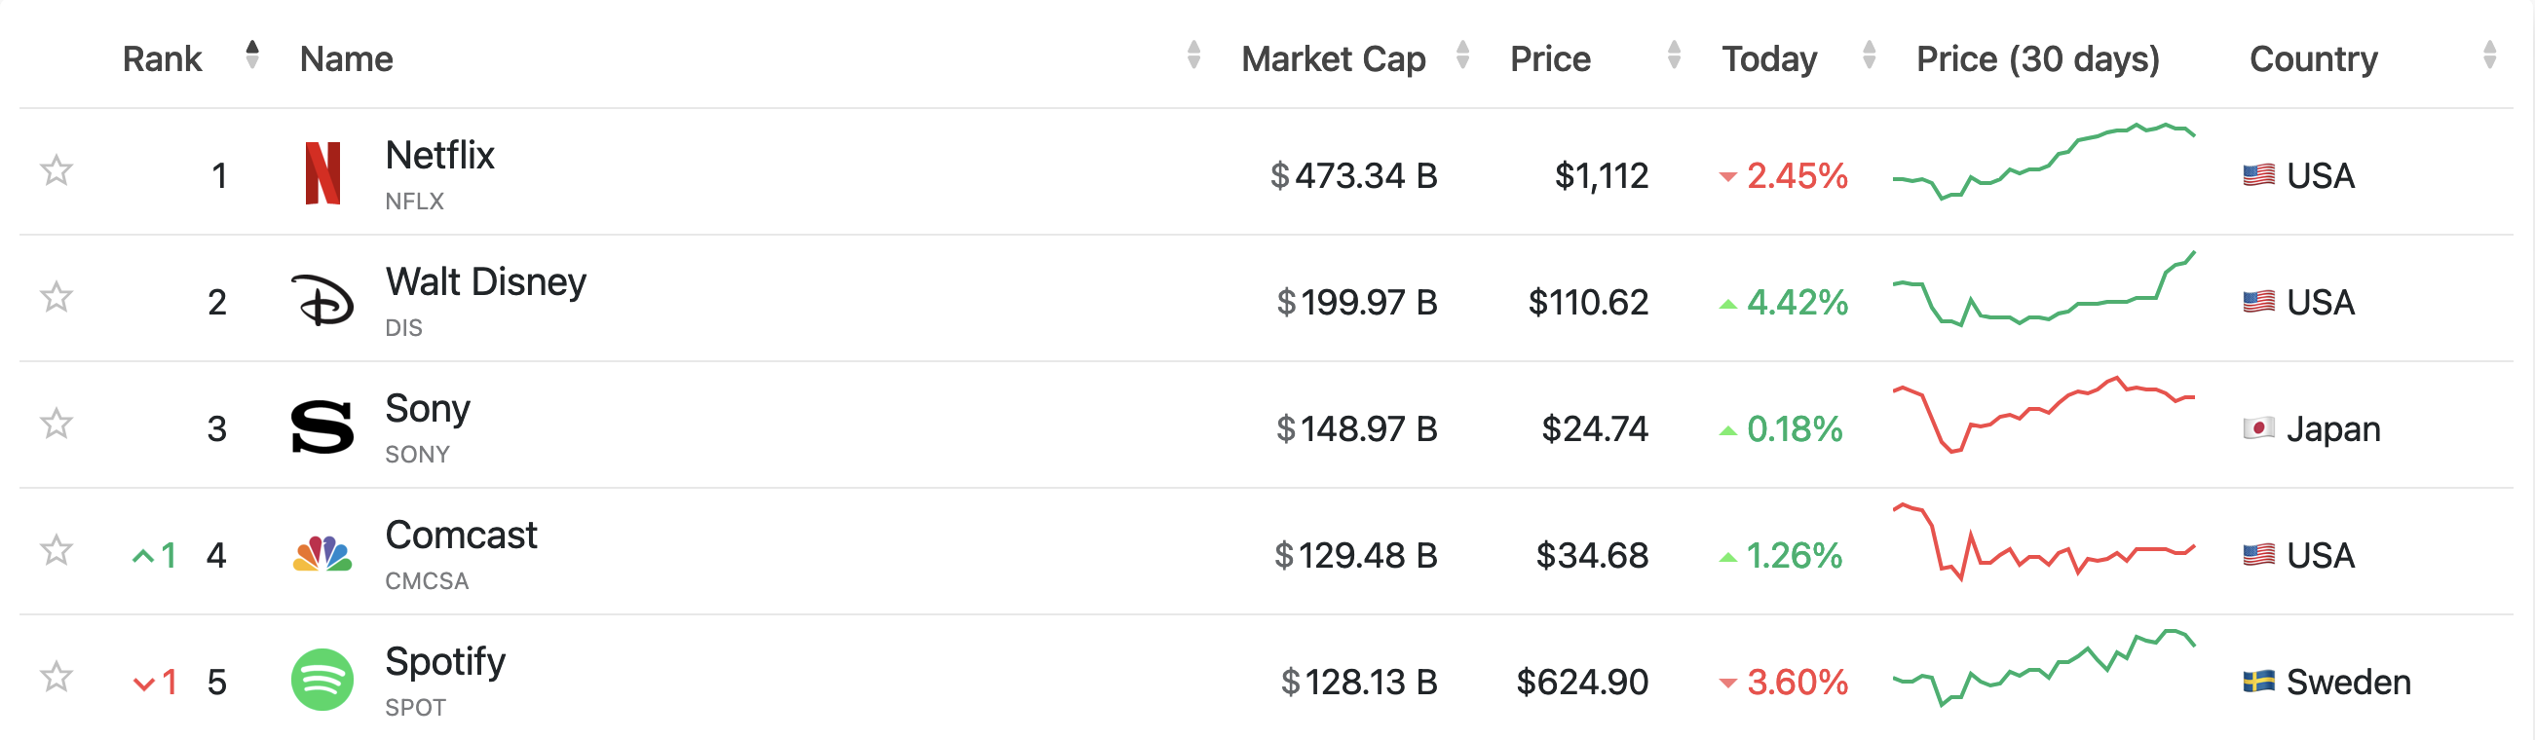Toggle favorite star for Spotify
The image size is (2535, 740).
pyautogui.click(x=57, y=677)
